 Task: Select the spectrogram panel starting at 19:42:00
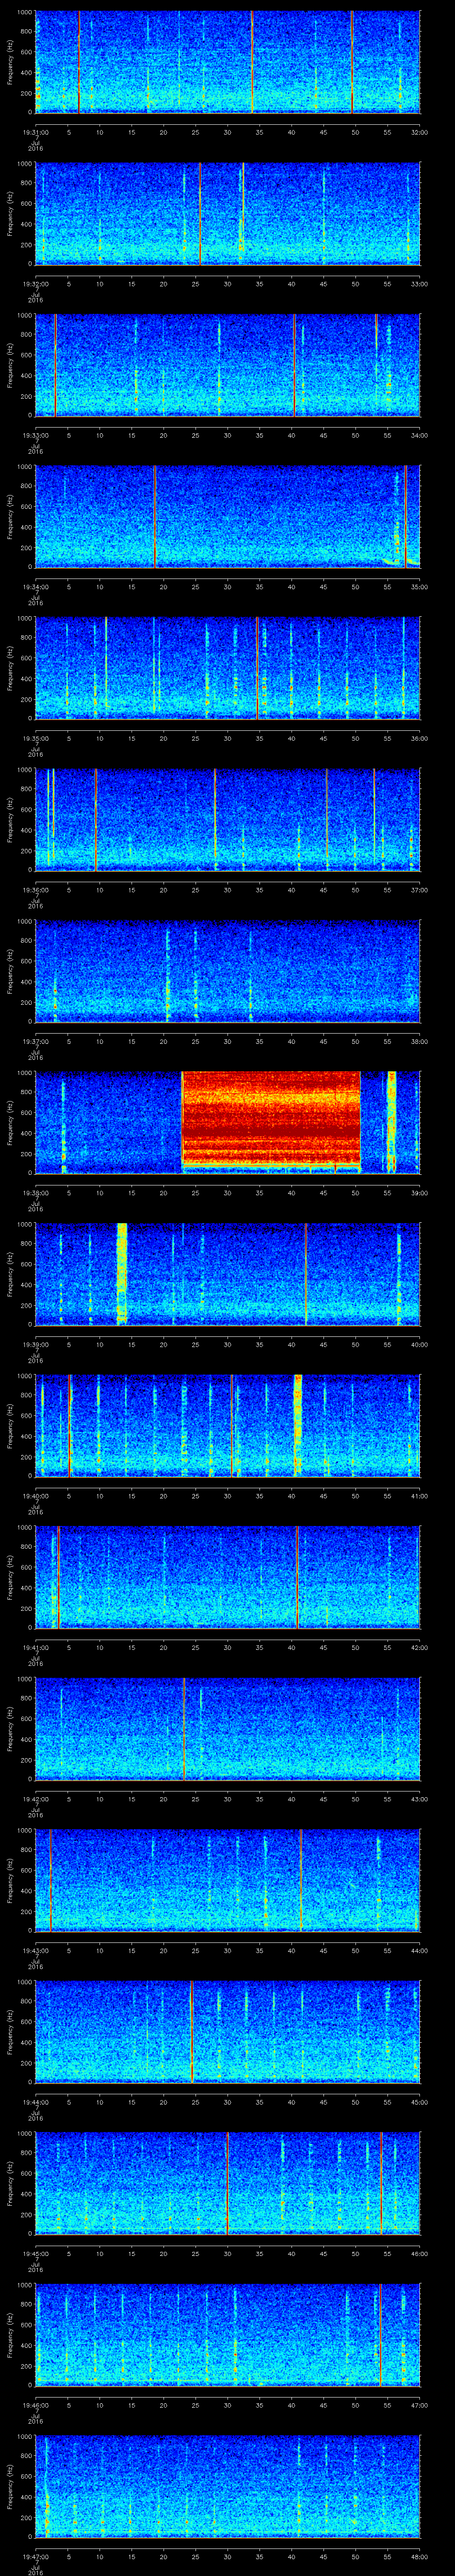227,1729
